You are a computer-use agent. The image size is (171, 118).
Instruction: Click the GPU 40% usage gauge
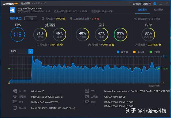[83, 35]
